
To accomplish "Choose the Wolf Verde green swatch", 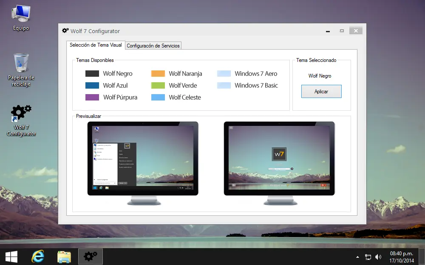I will click(x=158, y=86).
